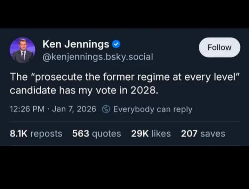The image size is (249, 189).
Task: Click the bold 8.1K number
Action: tap(19, 133)
